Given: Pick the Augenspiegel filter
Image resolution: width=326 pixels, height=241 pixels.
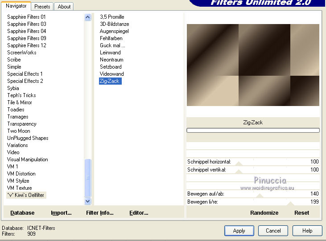Looking at the screenshot, I should point(114,31).
